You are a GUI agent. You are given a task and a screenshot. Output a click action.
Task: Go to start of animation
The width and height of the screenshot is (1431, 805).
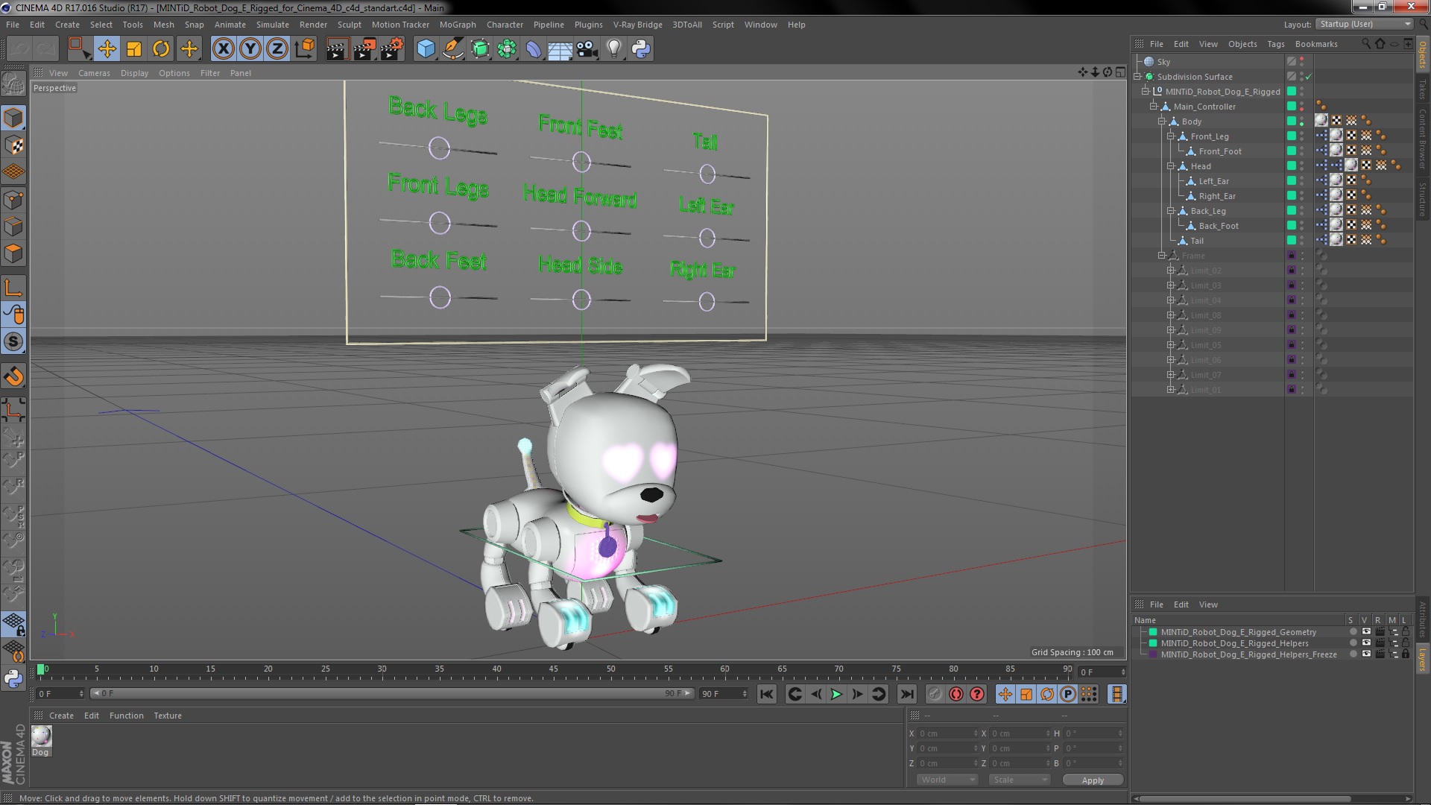click(766, 694)
